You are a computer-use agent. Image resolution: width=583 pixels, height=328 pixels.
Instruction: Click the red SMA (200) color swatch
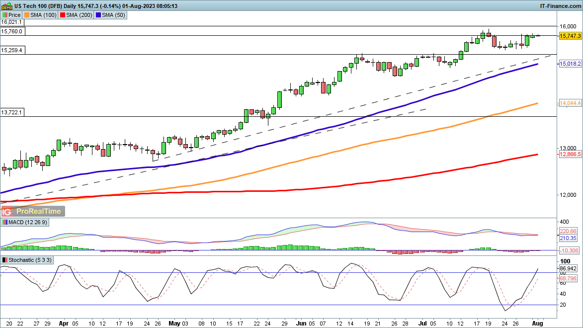coord(63,15)
